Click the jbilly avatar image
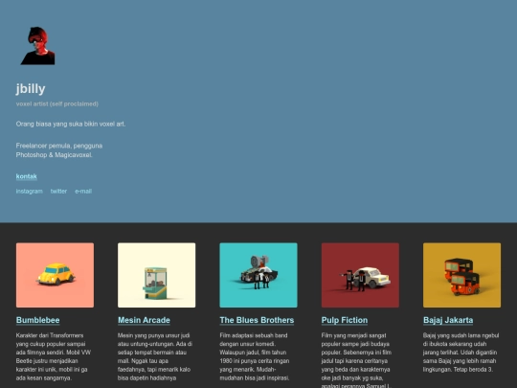The height and width of the screenshot is (388, 517). pos(38,46)
